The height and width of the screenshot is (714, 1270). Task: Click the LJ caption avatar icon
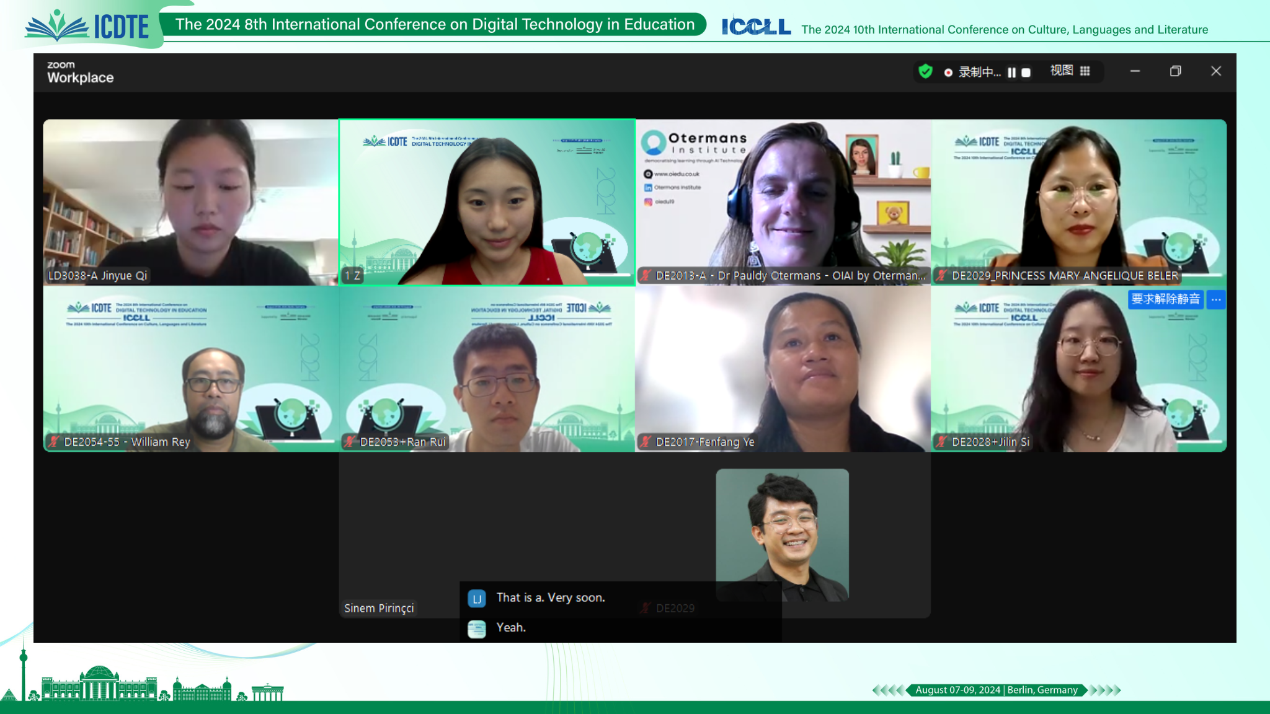point(477,599)
